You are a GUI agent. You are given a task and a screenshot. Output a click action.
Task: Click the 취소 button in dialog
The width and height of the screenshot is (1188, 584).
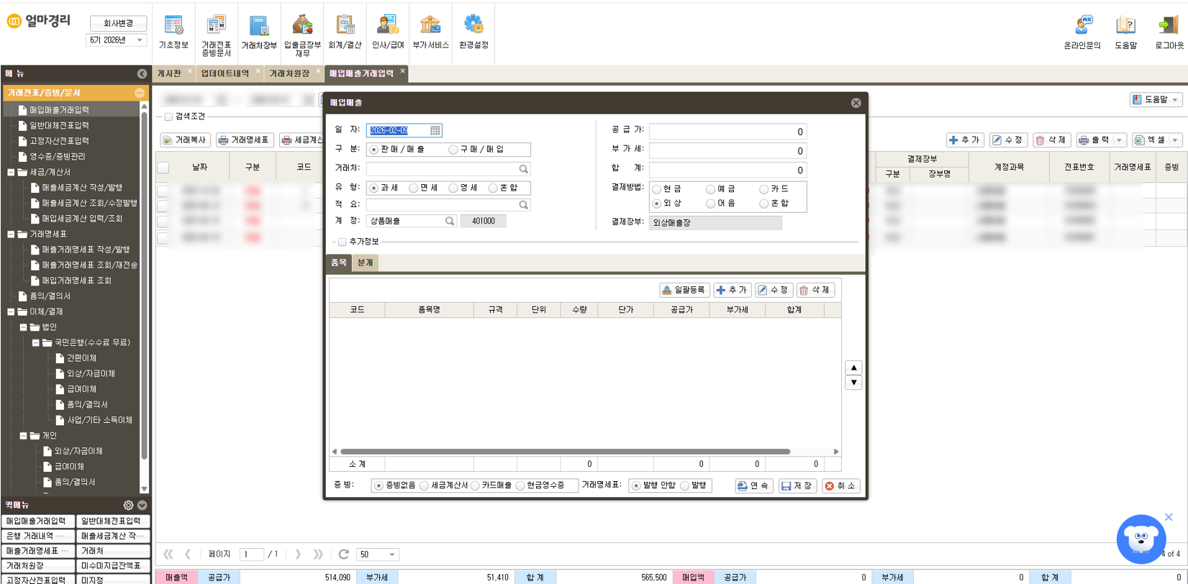[840, 486]
